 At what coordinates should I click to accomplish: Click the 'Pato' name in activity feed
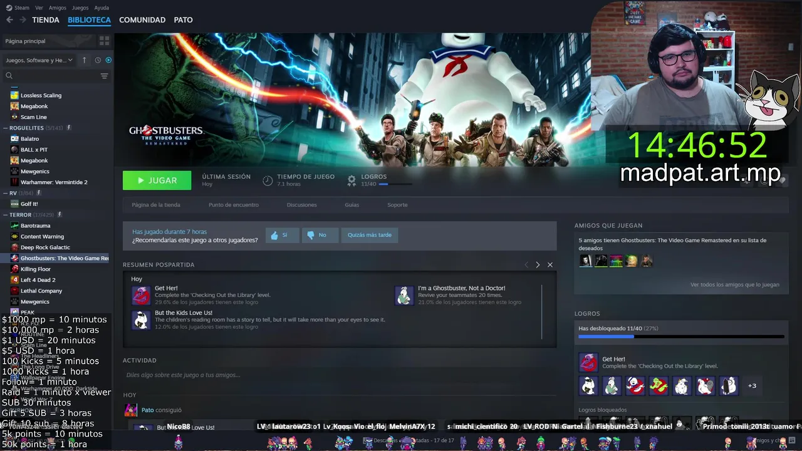point(147,410)
